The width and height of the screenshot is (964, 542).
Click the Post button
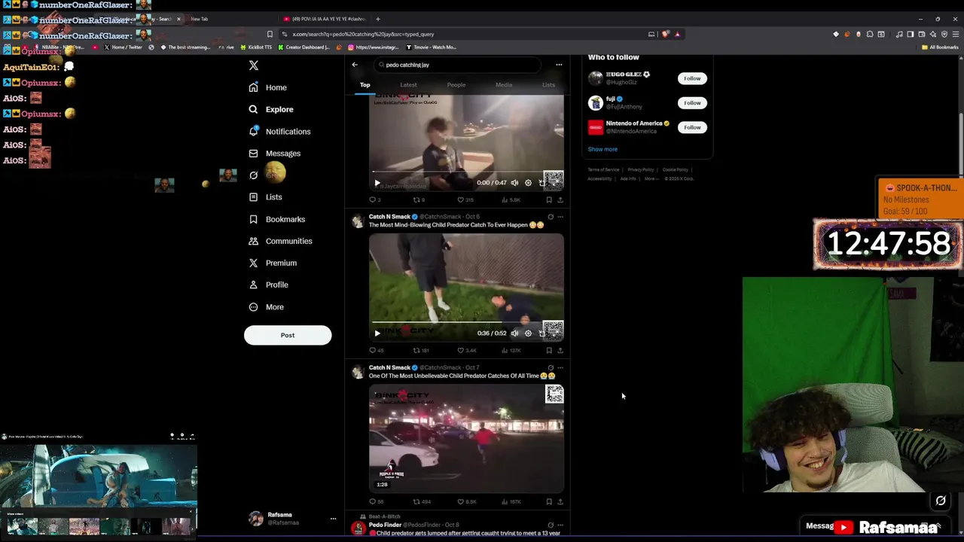click(288, 335)
